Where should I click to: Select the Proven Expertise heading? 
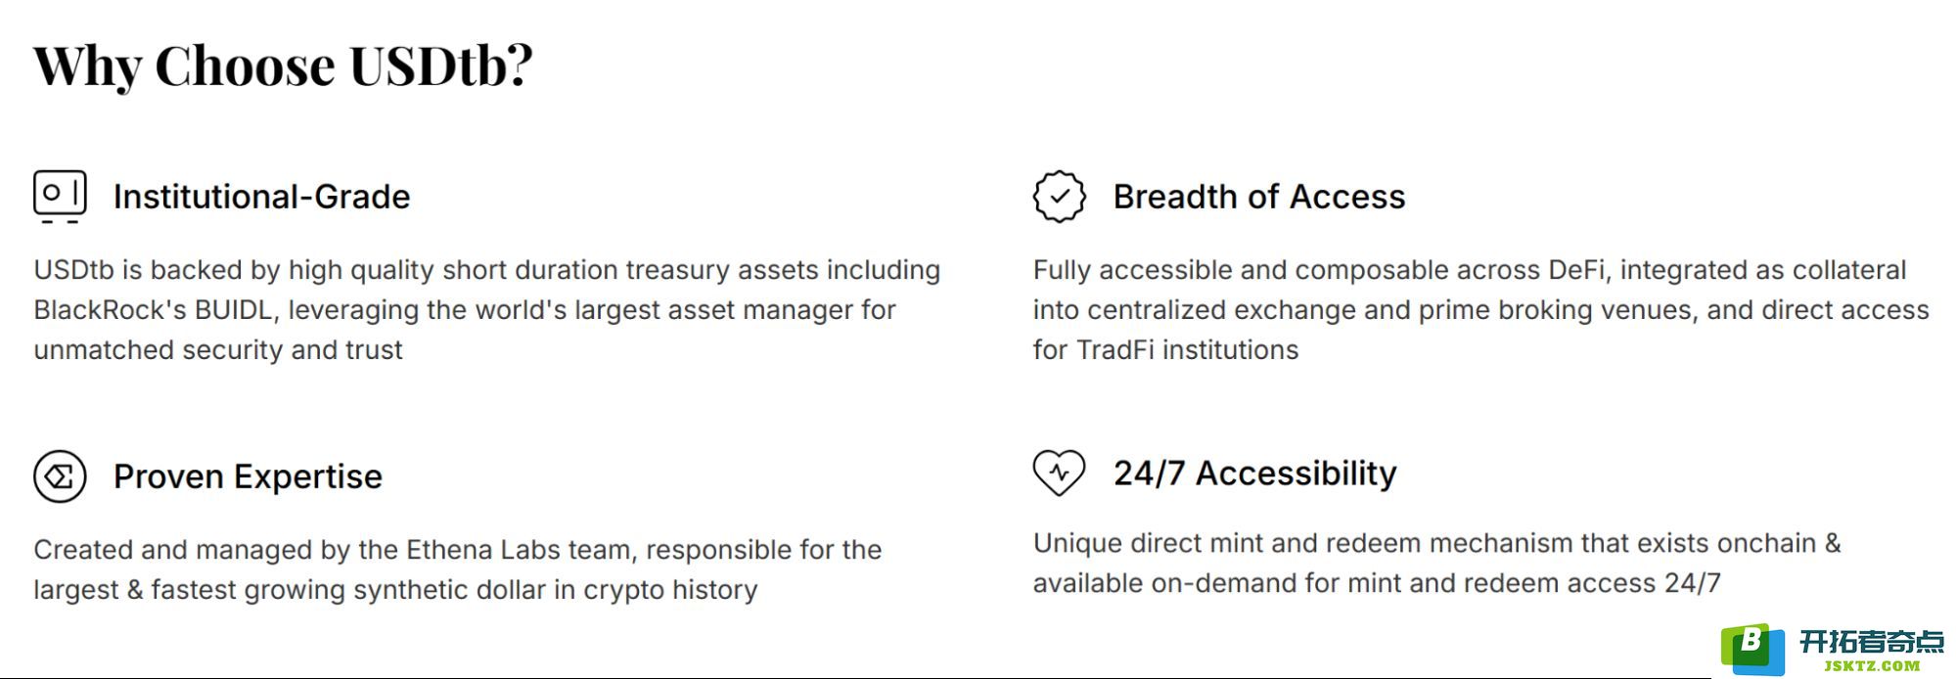[x=248, y=476]
